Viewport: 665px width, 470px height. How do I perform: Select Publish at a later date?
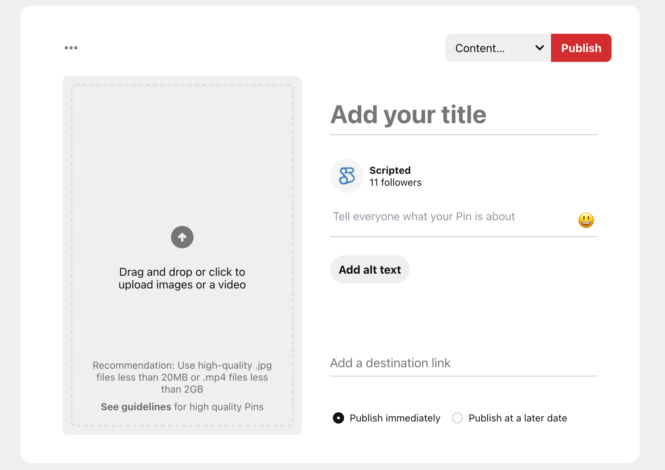pos(457,418)
